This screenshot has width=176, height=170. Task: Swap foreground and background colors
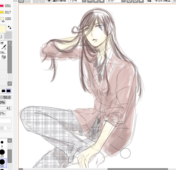10,27
